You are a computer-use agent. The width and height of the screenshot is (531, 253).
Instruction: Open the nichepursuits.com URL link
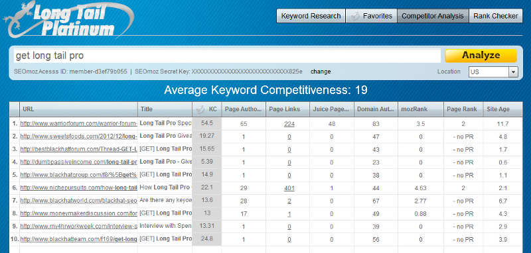coord(78,188)
